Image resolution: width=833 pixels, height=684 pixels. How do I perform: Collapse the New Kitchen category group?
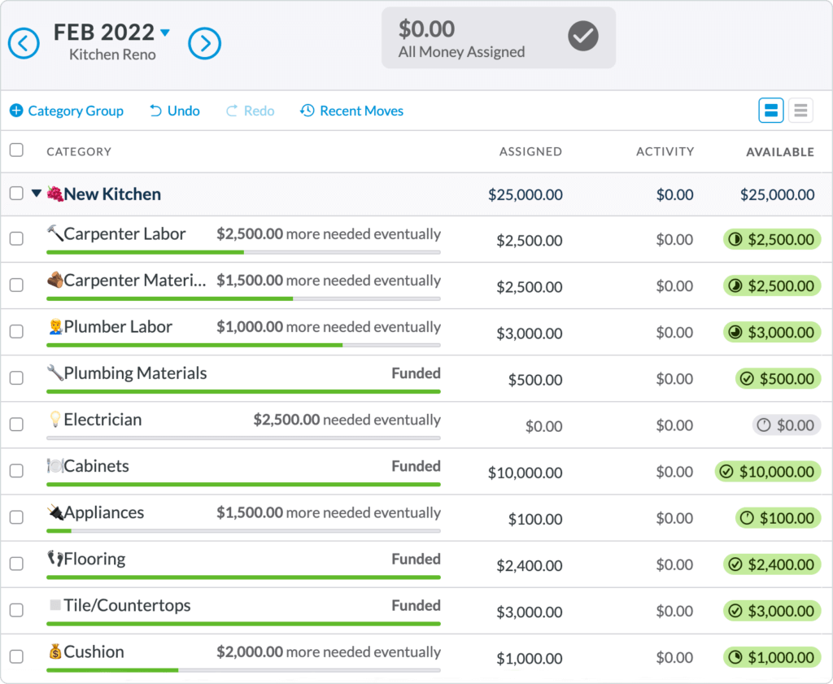click(36, 194)
